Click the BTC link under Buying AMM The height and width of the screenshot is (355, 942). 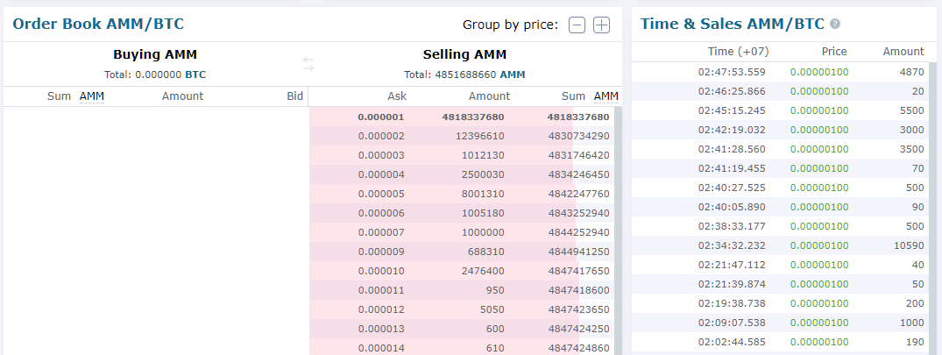(195, 75)
